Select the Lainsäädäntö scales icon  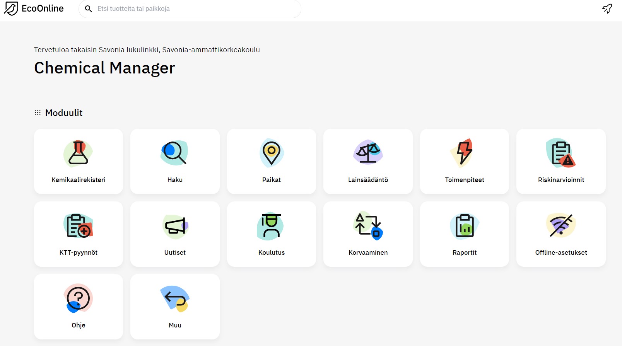click(x=368, y=153)
